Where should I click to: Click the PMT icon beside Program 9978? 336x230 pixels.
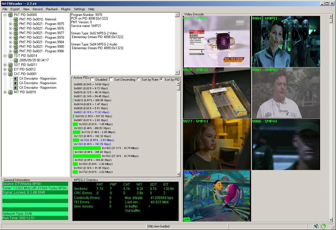click(x=15, y=38)
